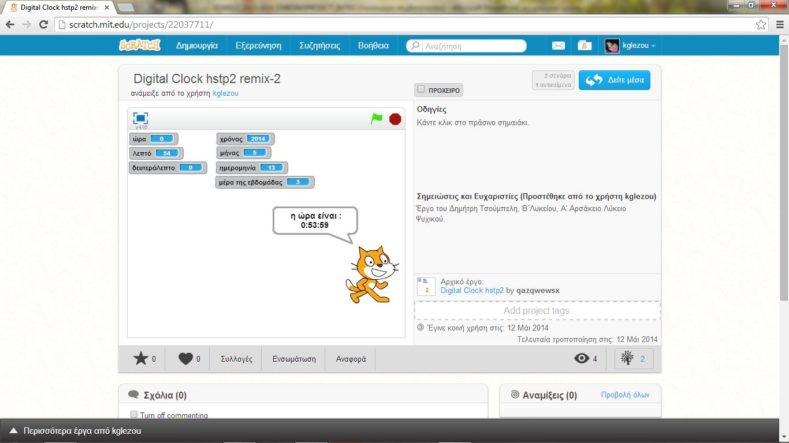
Task: Click the project title Digital Clock hstp2 remix-2
Action: point(207,79)
